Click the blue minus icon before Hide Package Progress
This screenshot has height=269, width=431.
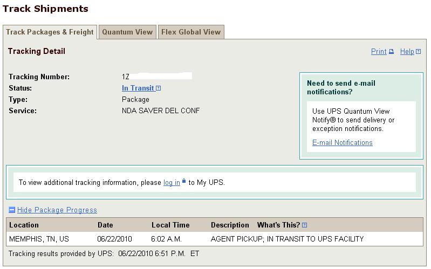click(x=12, y=210)
